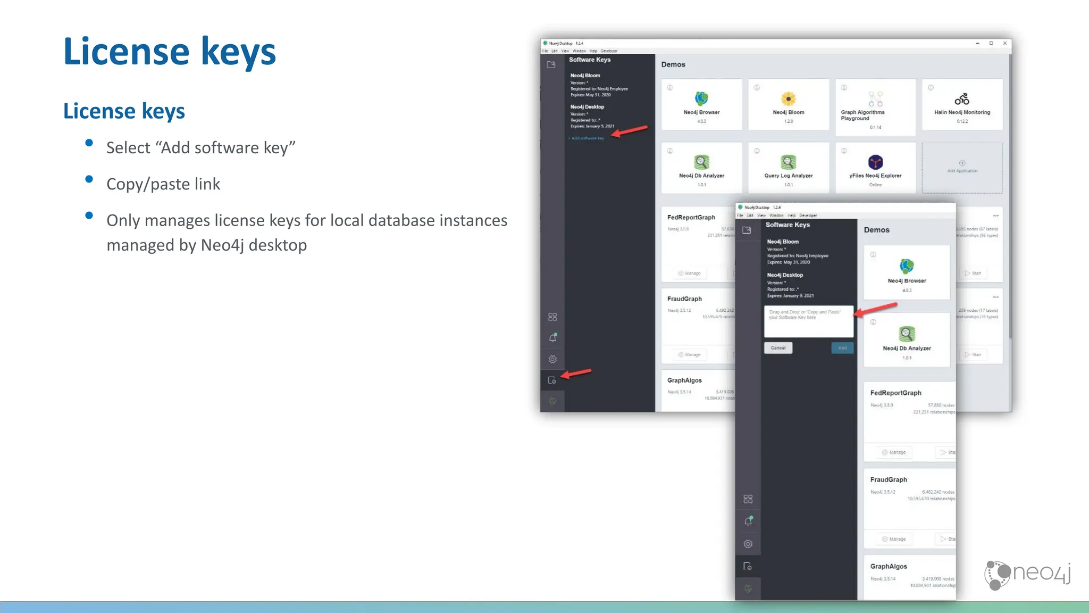The image size is (1089, 613).
Task: Open settings gear in back window sidebar
Action: click(552, 359)
